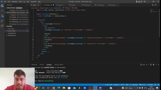Open the File menu
The height and width of the screenshot is (90, 161).
tap(5, 2)
